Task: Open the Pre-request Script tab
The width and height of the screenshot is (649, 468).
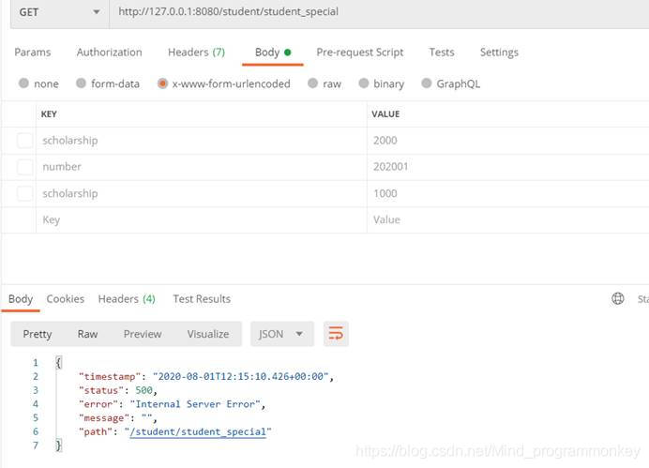Action: 360,53
